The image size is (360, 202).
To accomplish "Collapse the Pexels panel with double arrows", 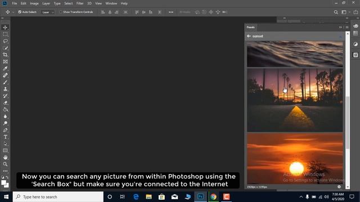I will (340, 27).
